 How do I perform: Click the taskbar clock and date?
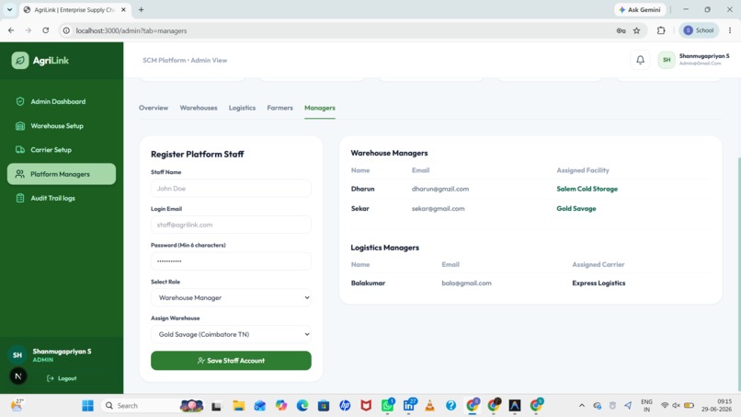(x=716, y=406)
